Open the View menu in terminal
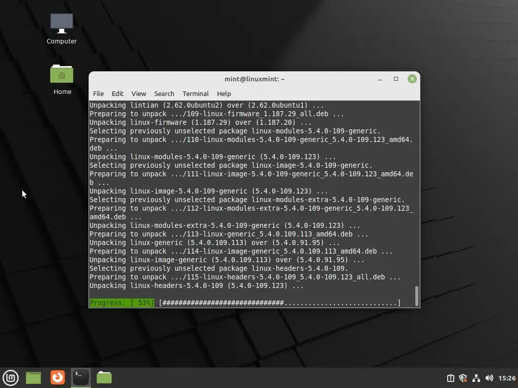This screenshot has height=388, width=518. point(139,93)
